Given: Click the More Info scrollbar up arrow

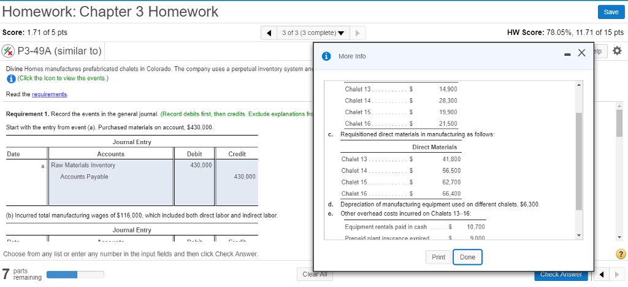Looking at the screenshot, I should (579, 85).
